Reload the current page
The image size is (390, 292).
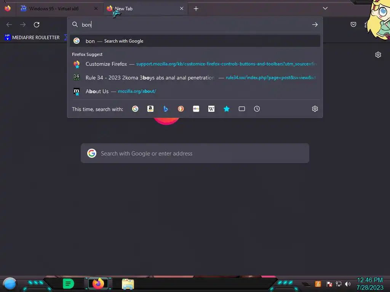point(37,25)
